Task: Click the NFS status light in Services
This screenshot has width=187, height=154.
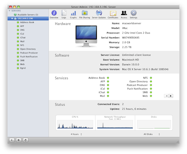Action: (151, 78)
